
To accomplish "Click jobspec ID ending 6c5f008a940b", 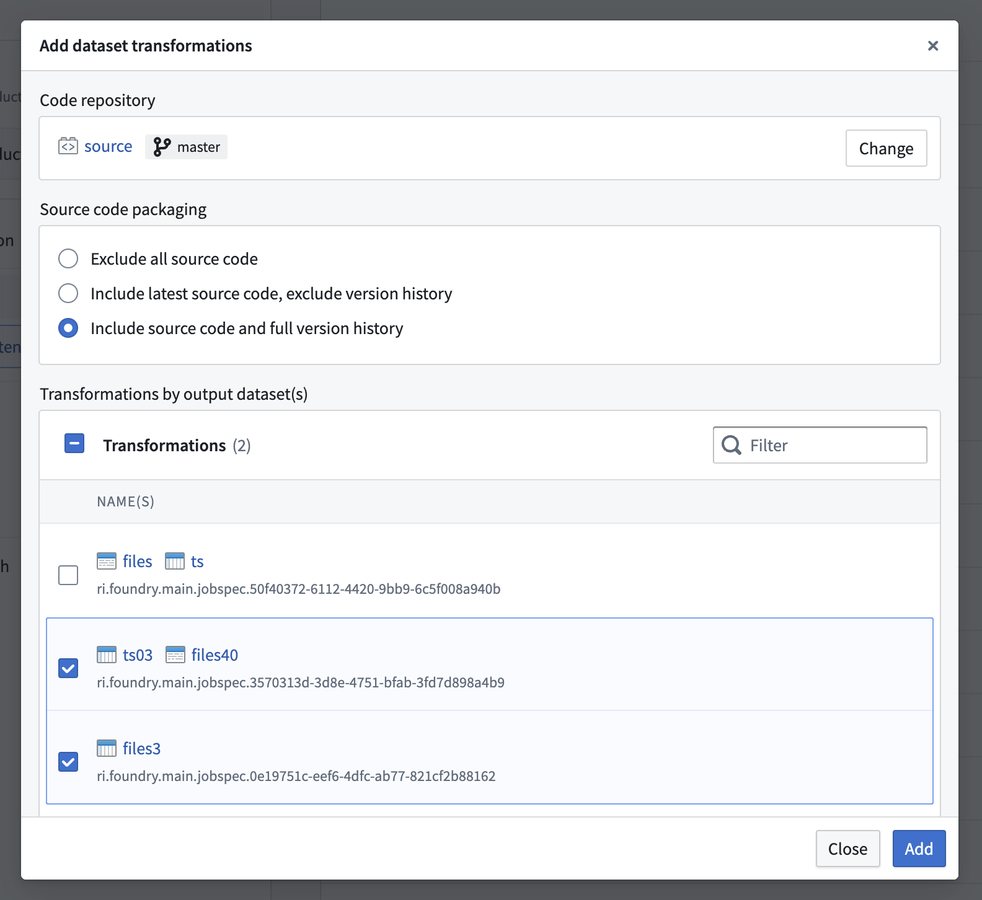I will click(299, 589).
